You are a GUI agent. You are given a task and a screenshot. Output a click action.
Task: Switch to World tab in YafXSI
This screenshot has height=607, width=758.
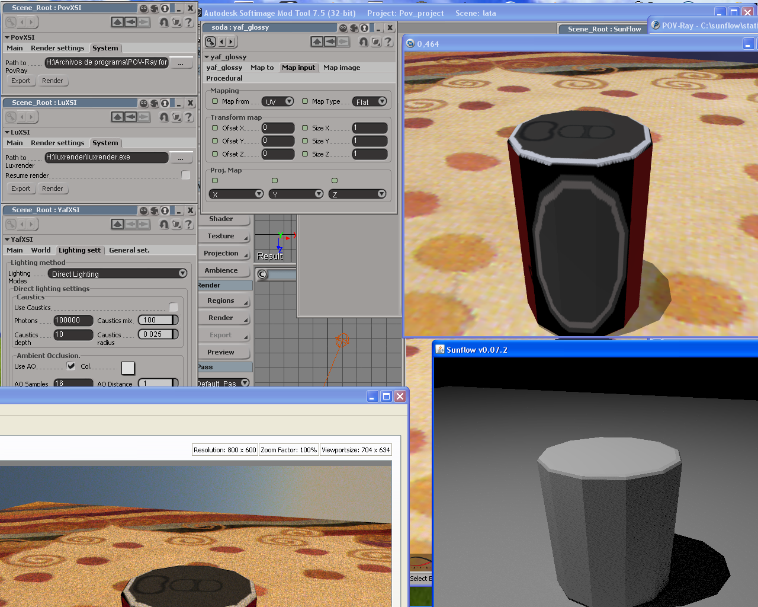pyautogui.click(x=41, y=250)
